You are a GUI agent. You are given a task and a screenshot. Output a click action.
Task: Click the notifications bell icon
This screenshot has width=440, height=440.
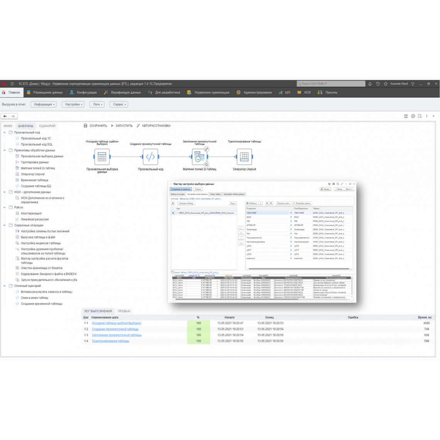pyautogui.click(x=370, y=84)
